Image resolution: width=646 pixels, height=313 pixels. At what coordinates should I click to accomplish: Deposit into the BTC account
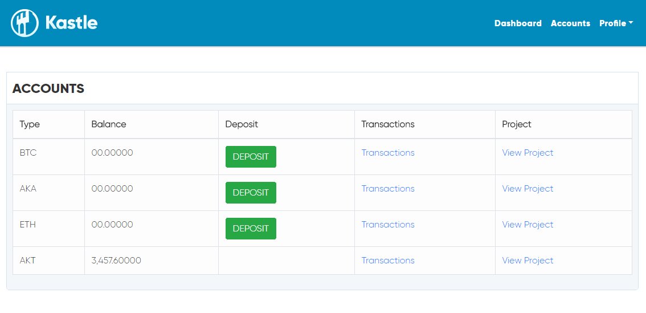[x=251, y=157]
